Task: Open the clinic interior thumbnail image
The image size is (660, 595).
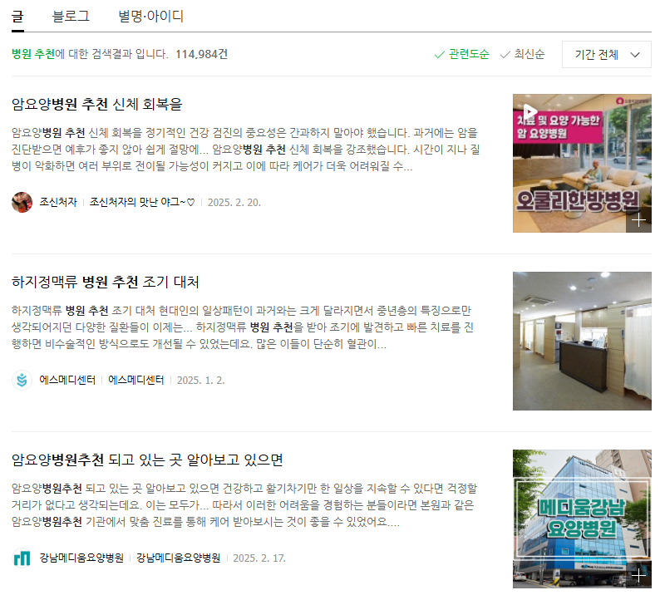Action: coord(582,342)
